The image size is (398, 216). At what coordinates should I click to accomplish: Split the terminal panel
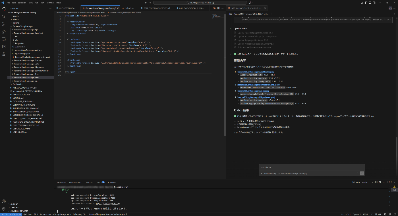tap(376, 182)
